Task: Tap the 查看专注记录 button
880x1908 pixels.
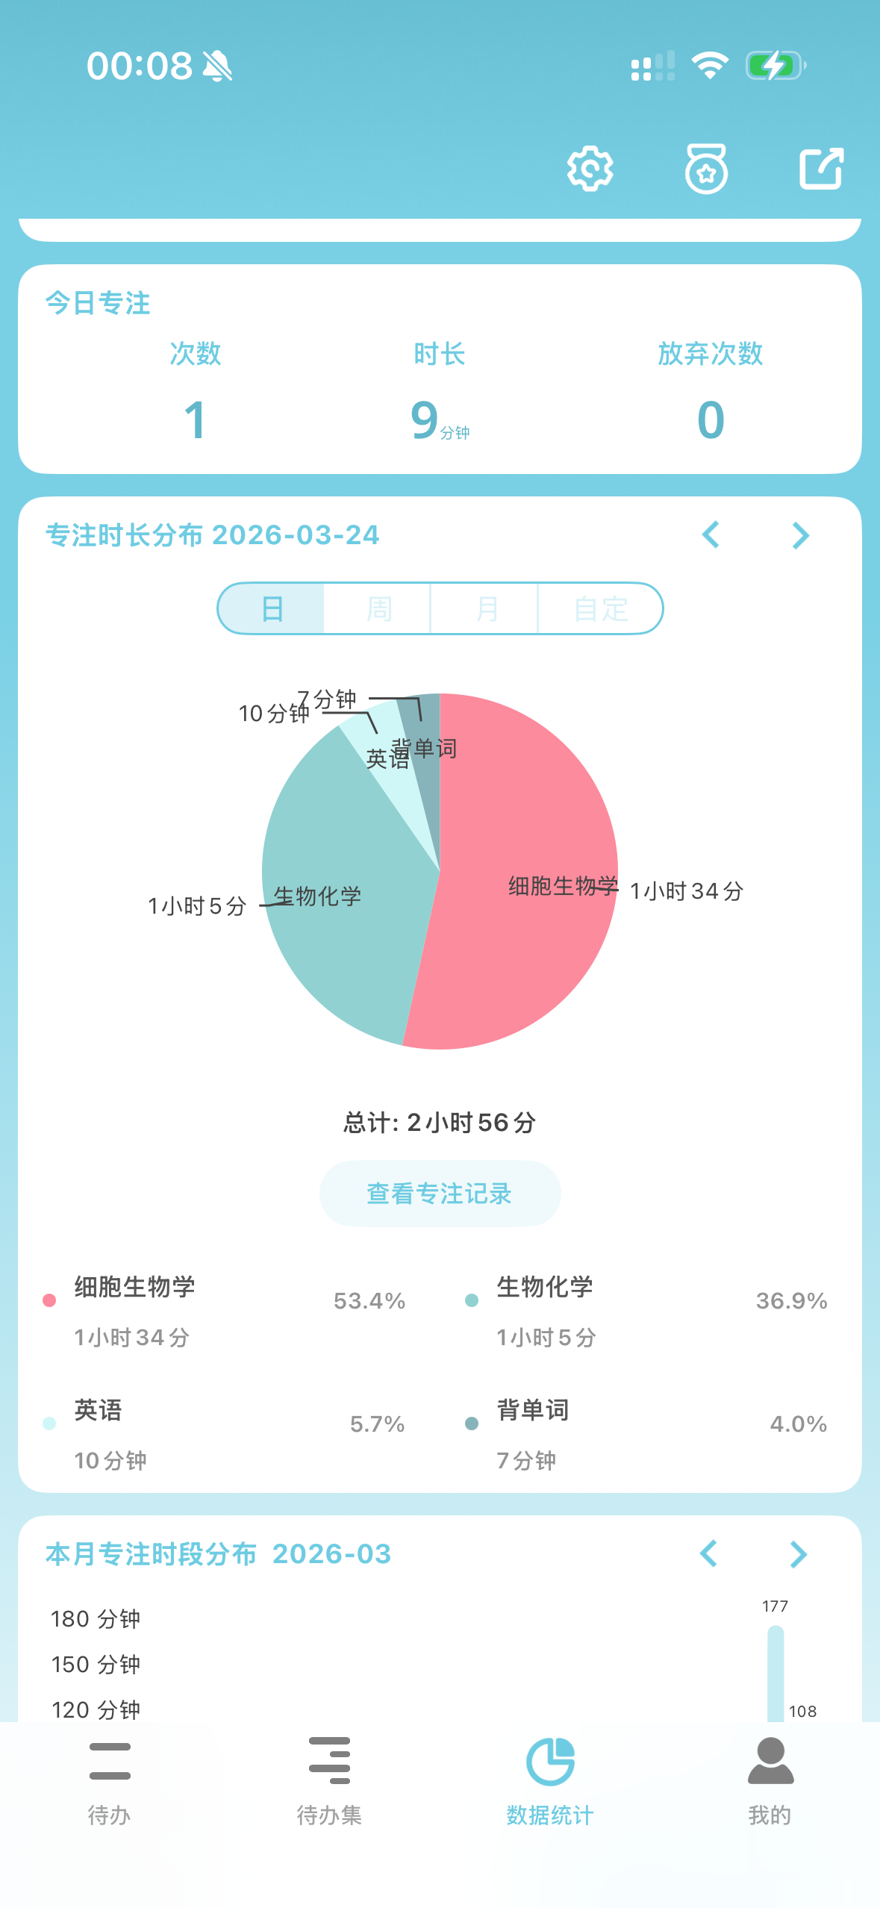Action: 440,1194
